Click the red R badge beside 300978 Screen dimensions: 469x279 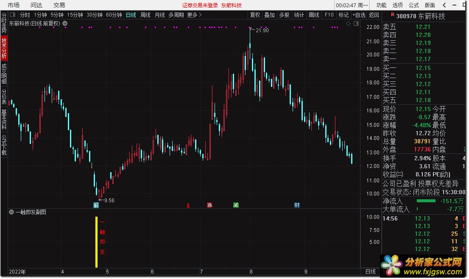(392, 15)
